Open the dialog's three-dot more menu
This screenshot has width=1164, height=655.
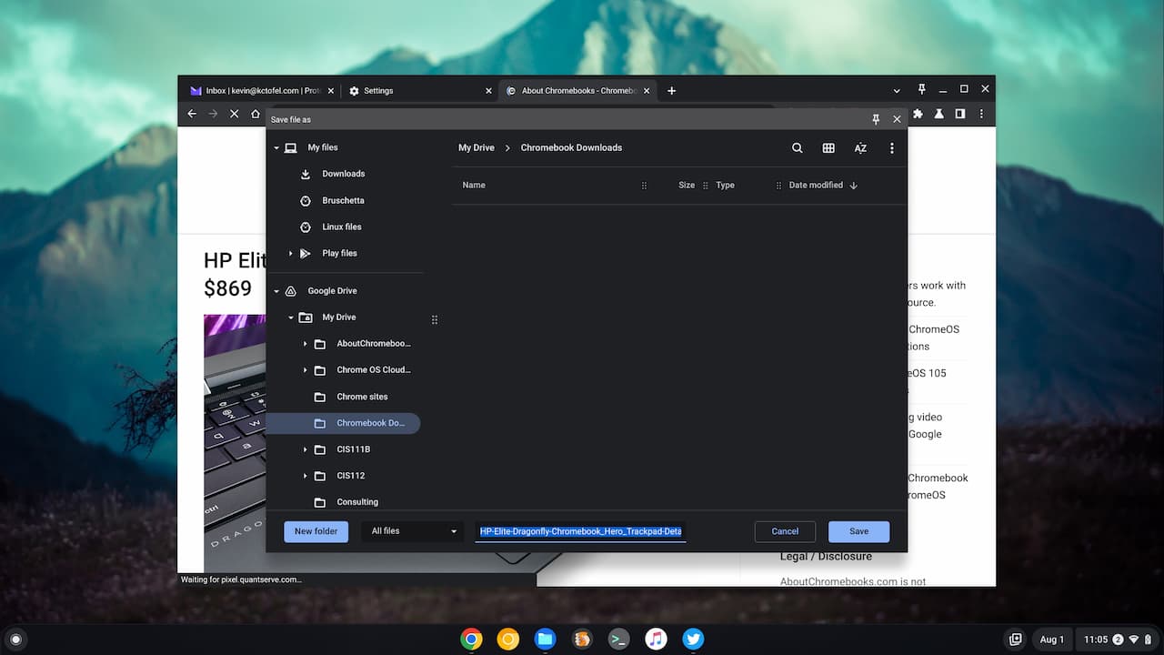(x=891, y=148)
